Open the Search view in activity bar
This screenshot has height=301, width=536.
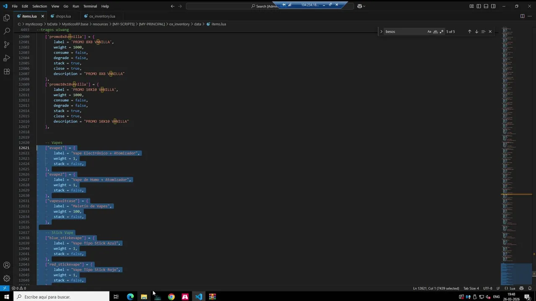pyautogui.click(x=6, y=31)
